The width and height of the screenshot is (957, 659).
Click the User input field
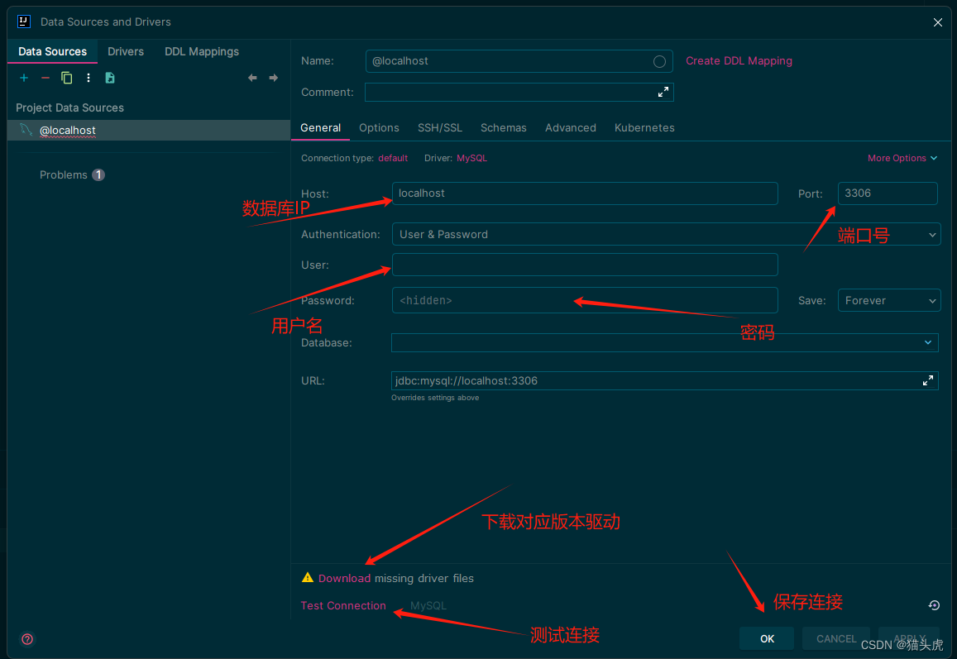point(585,265)
